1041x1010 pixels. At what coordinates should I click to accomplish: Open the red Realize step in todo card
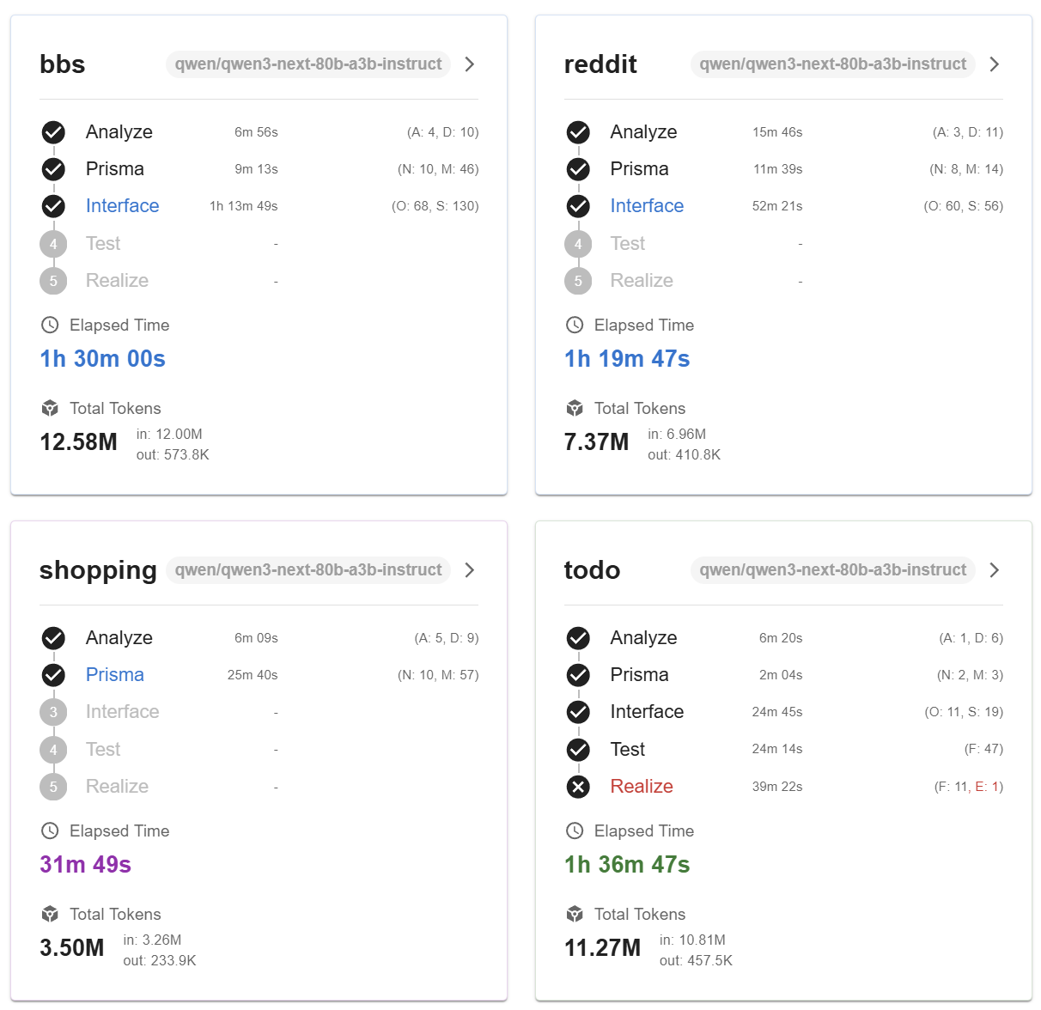642,786
